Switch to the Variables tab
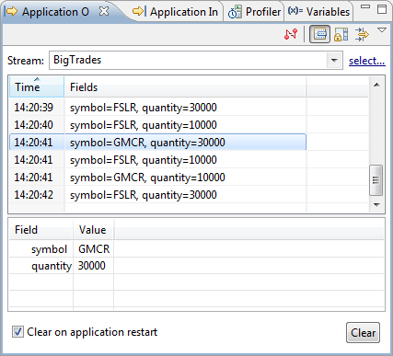 pyautogui.click(x=318, y=12)
